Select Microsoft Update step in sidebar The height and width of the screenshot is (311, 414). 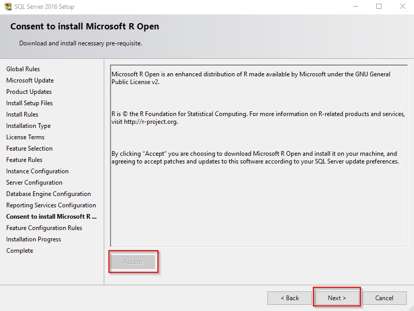click(30, 80)
